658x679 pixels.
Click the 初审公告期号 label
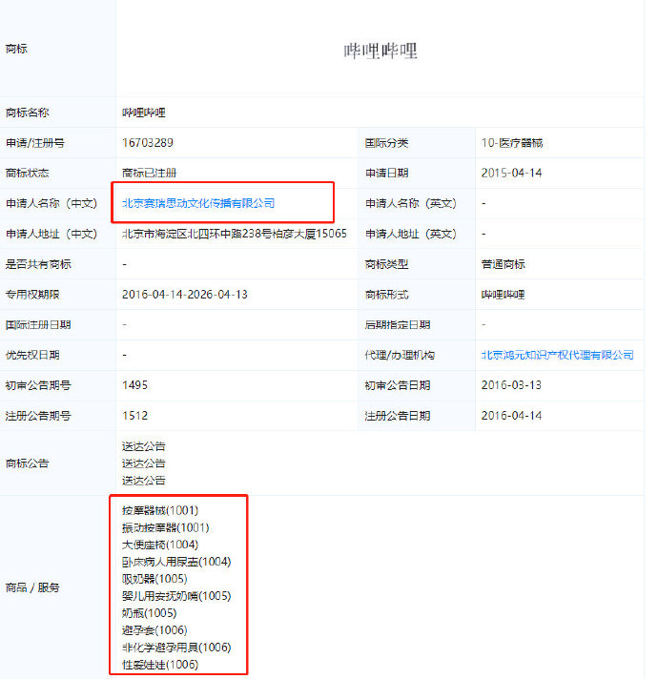38,385
